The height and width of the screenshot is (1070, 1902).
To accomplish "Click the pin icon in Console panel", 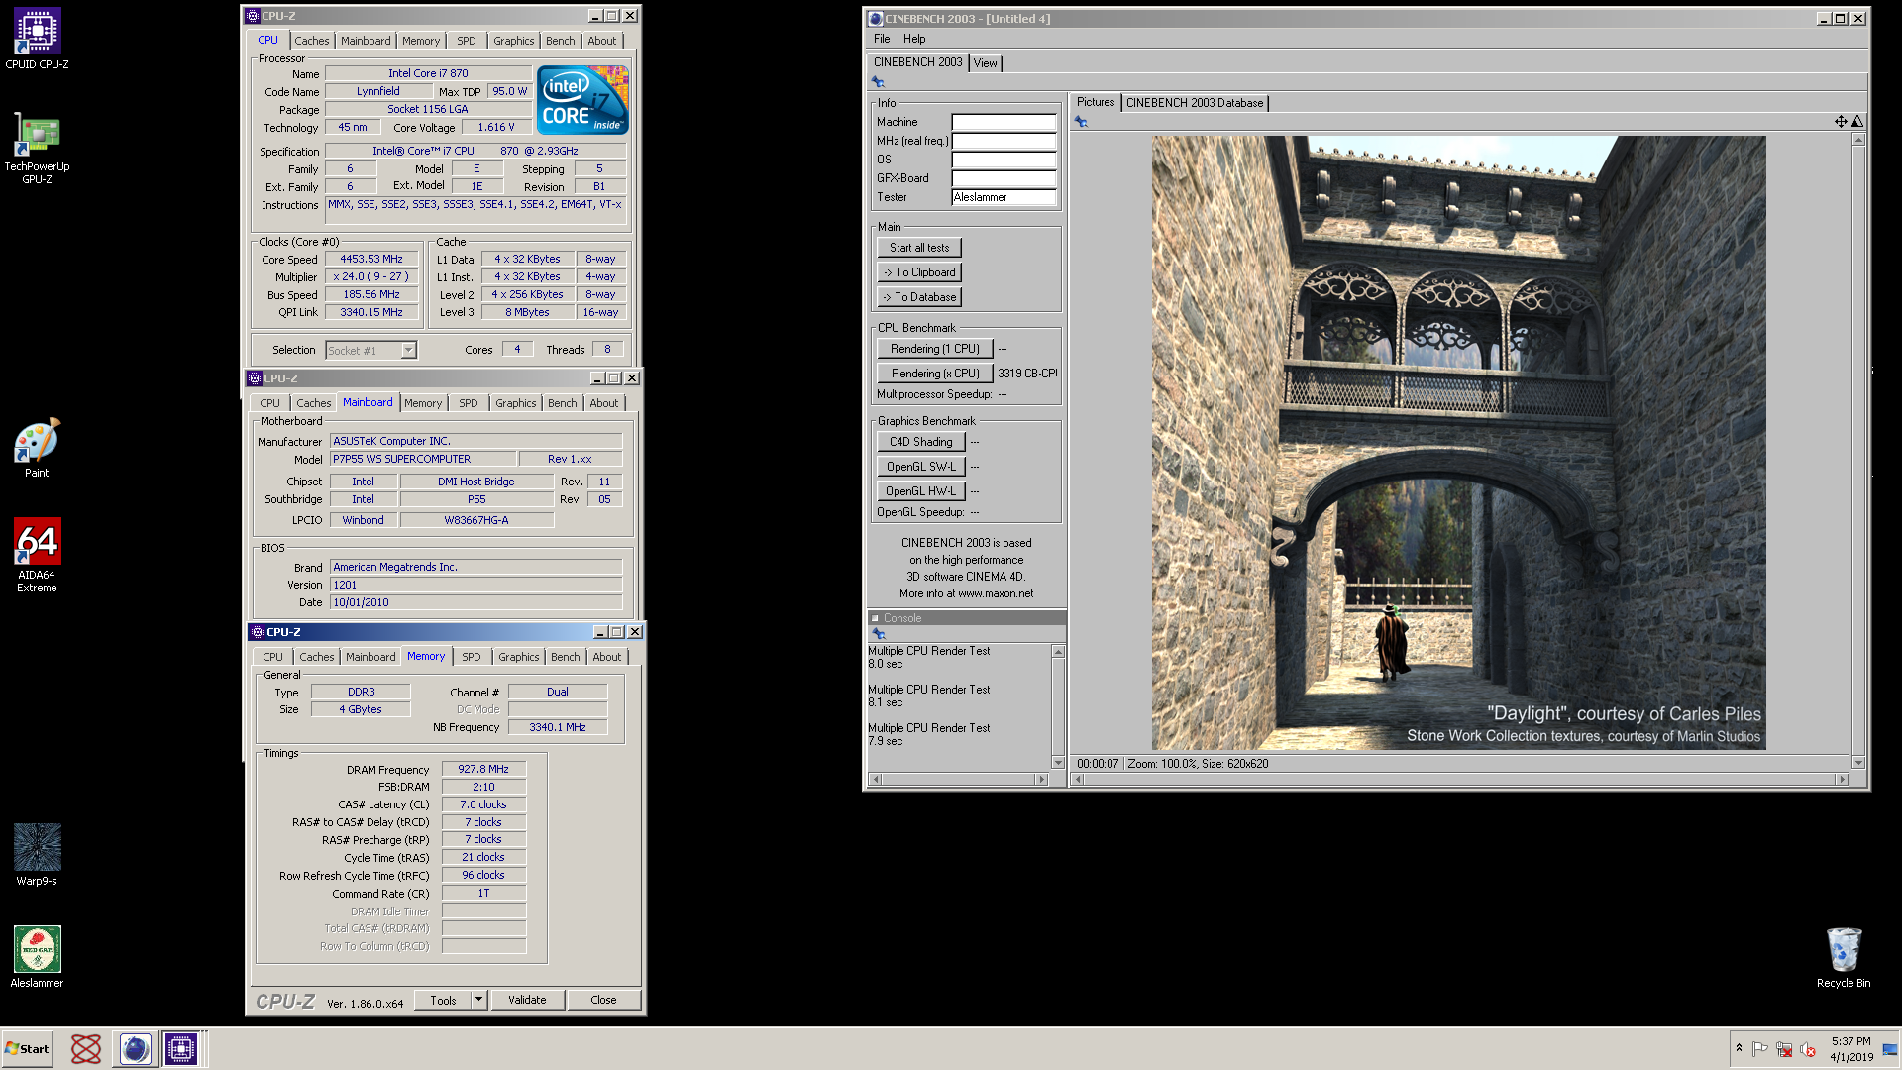I will pyautogui.click(x=878, y=634).
